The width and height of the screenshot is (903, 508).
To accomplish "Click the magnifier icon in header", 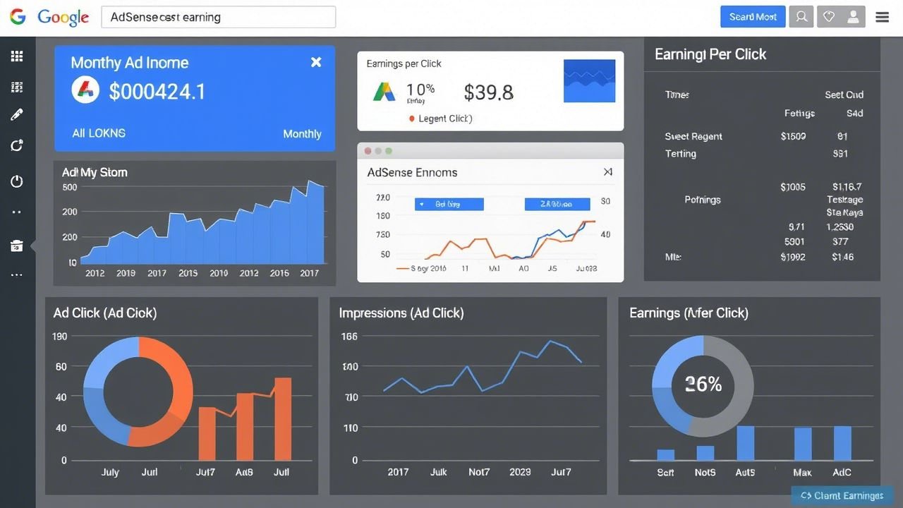I will point(801,17).
